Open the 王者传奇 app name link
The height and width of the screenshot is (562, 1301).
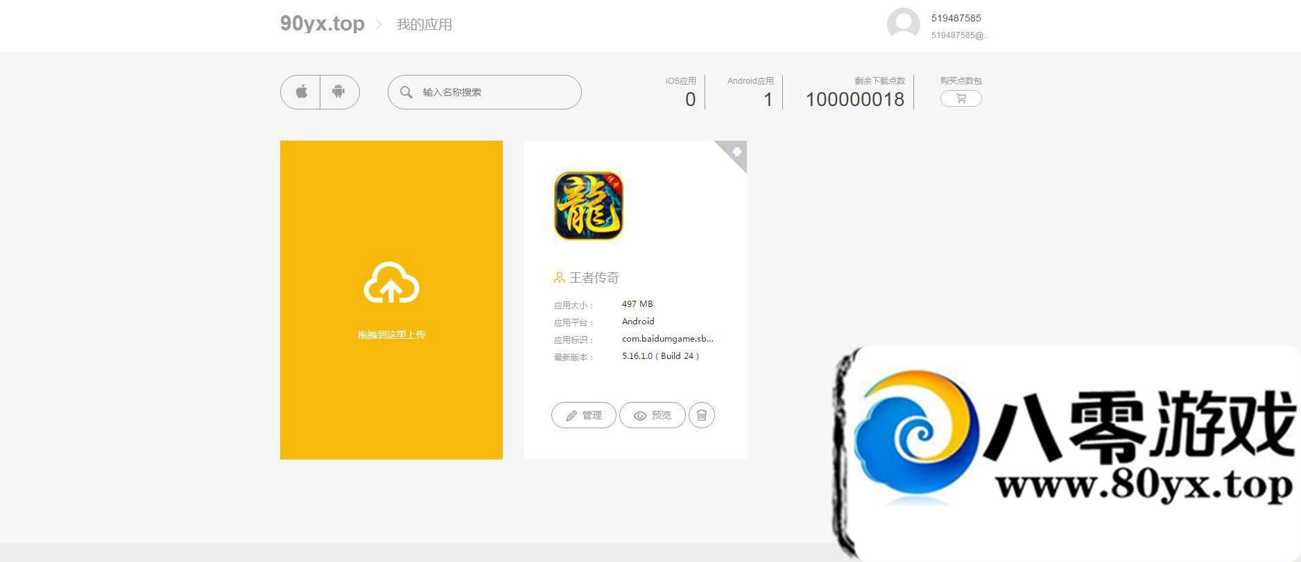(x=594, y=278)
